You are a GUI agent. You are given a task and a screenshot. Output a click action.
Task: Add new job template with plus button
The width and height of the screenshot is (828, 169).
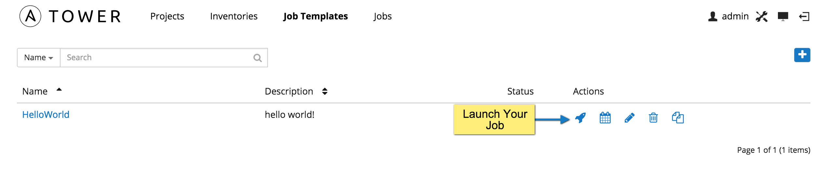tap(802, 55)
